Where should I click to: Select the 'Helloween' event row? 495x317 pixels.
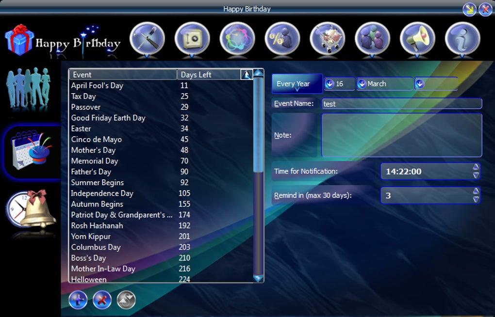(161, 279)
